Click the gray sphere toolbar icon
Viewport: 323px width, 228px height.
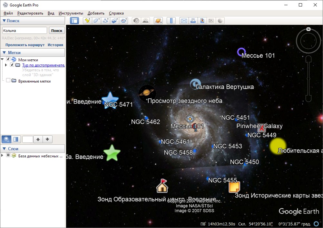(220, 21)
